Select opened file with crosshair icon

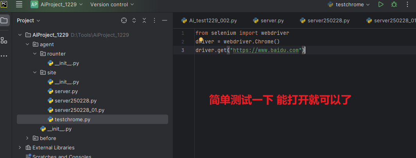click(x=124, y=20)
